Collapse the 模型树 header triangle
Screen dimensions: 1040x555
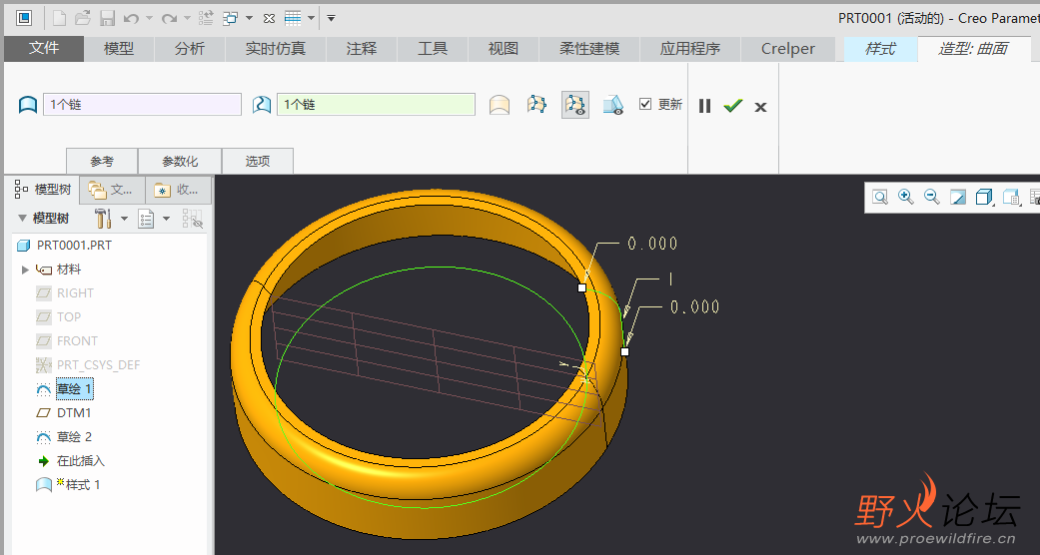[22, 219]
